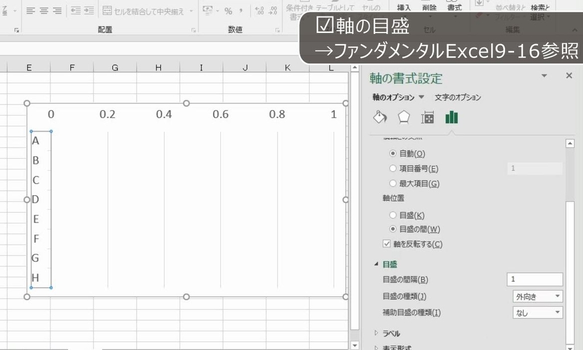Viewport: 583px width, 350px height.
Task: Toggle the 軸を反転する(C) checkbox
Action: point(387,244)
